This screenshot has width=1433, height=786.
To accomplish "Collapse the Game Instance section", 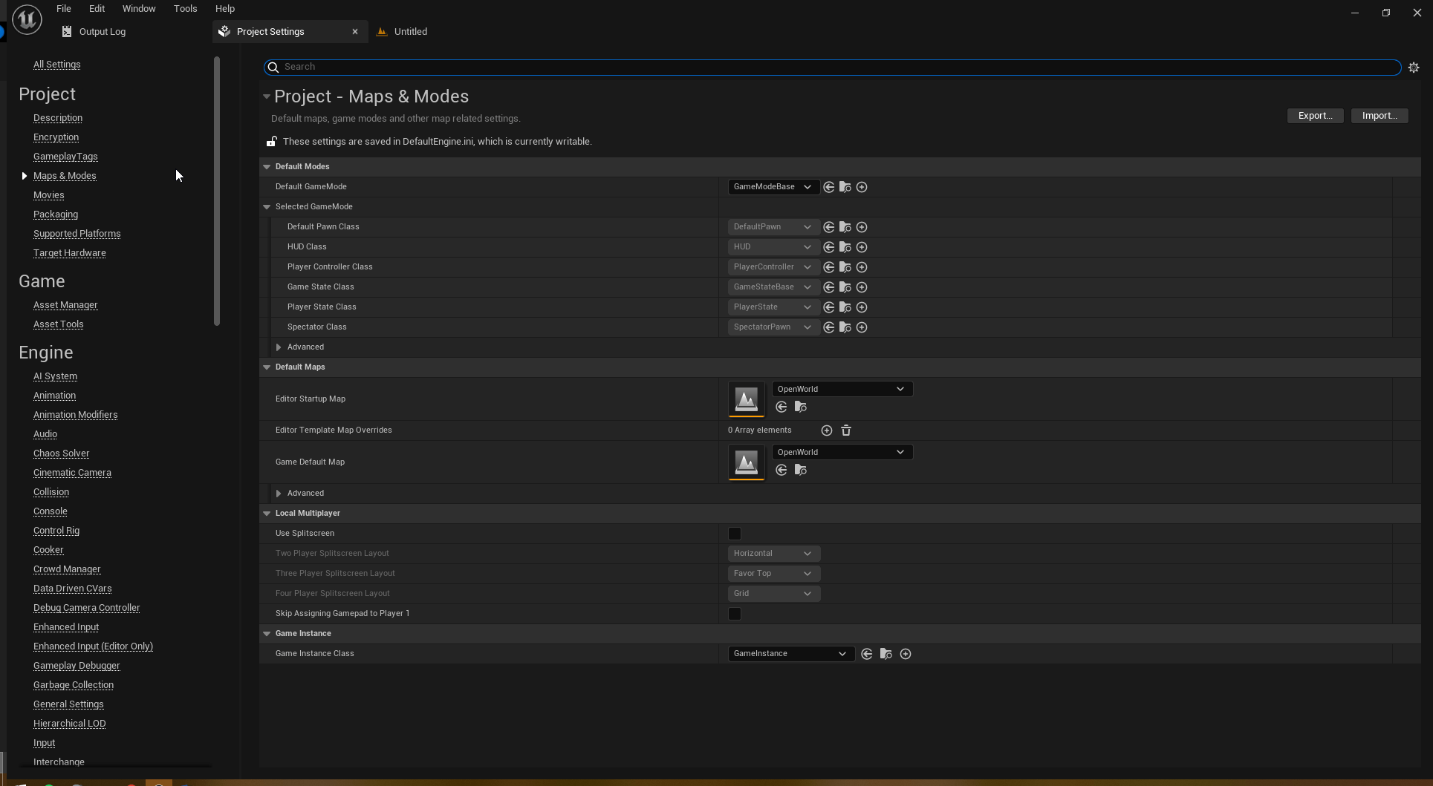I will click(x=267, y=634).
